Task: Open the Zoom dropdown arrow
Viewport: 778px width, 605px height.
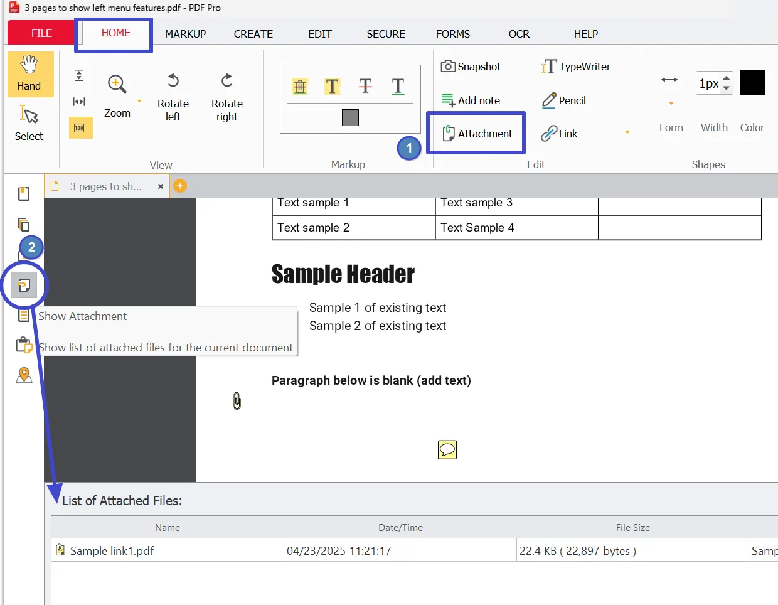Action: click(x=139, y=101)
